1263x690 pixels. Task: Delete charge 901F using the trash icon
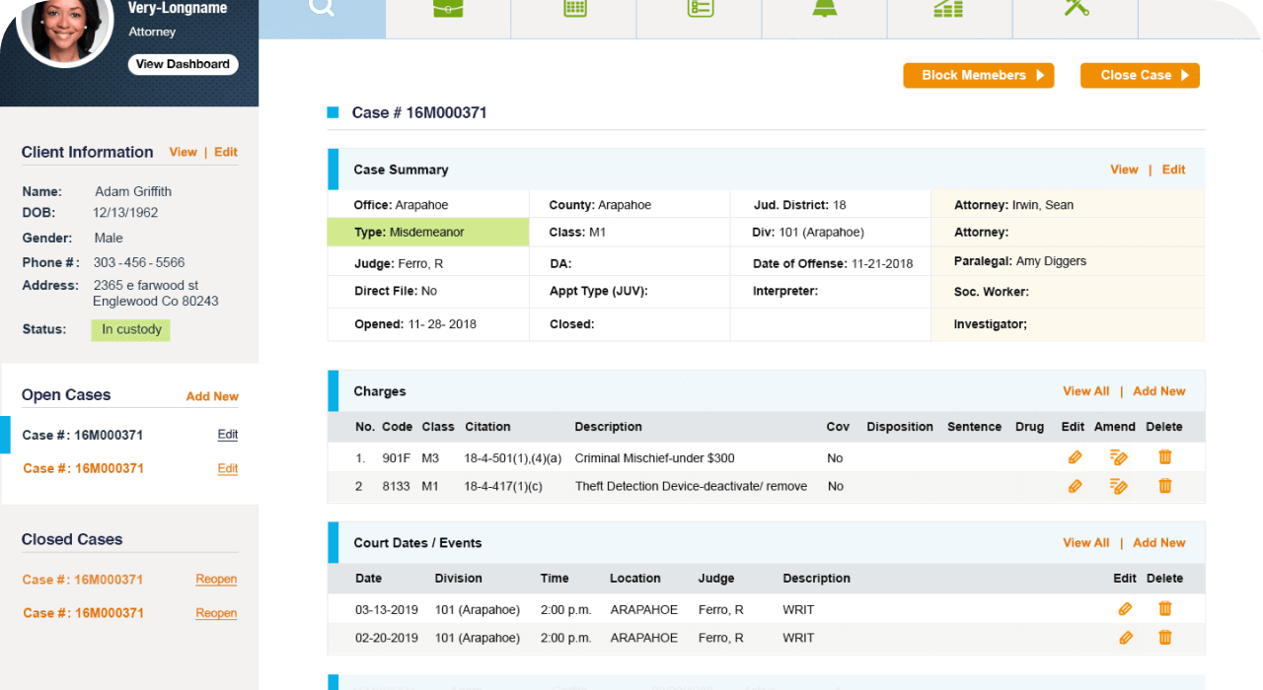(1164, 457)
